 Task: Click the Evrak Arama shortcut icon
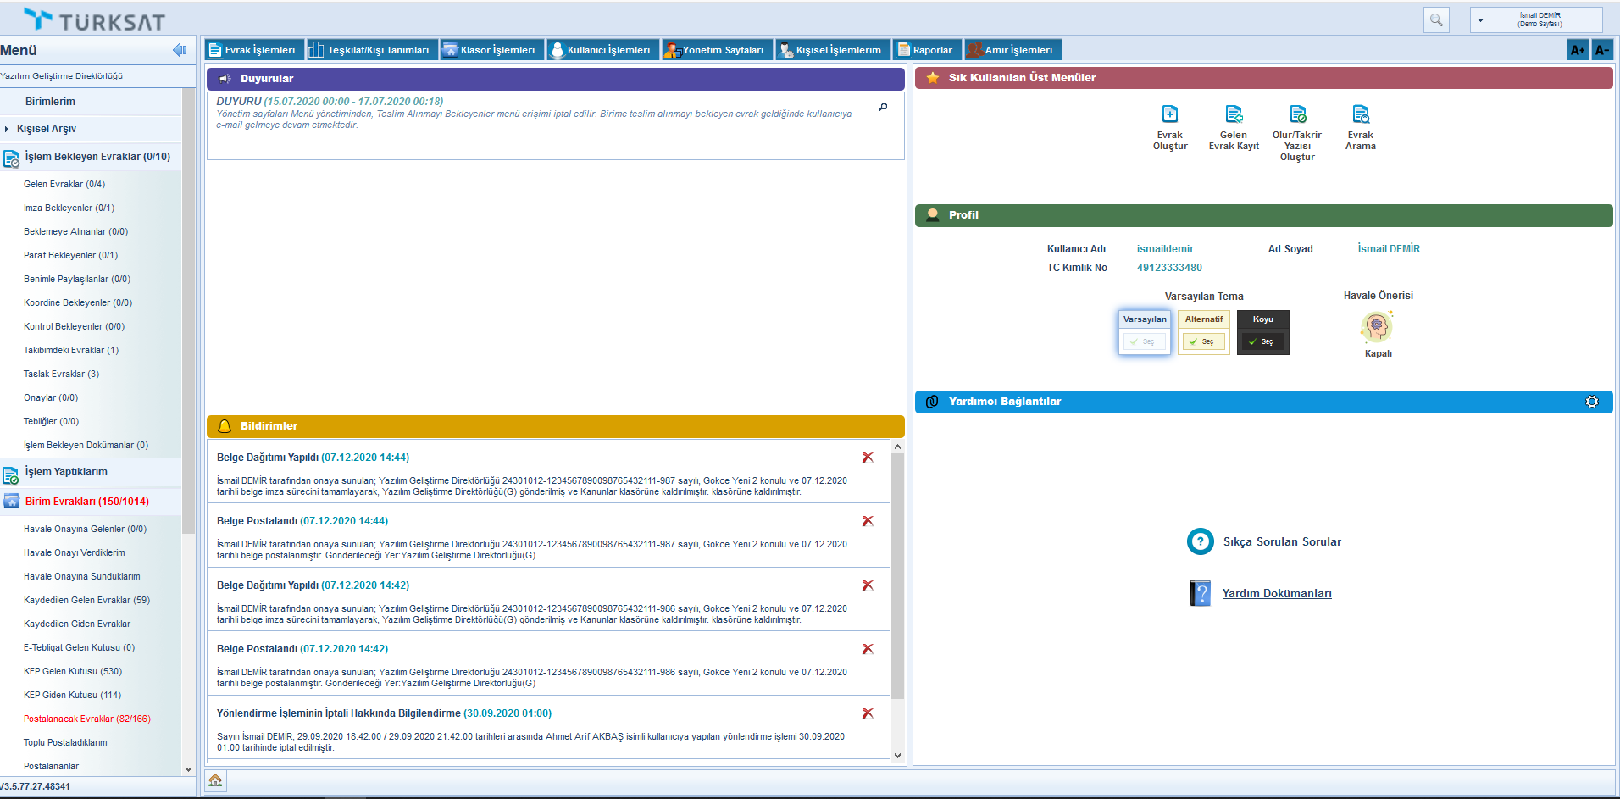(x=1360, y=114)
